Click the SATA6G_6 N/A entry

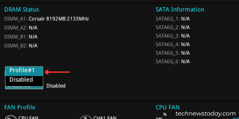[173, 62]
